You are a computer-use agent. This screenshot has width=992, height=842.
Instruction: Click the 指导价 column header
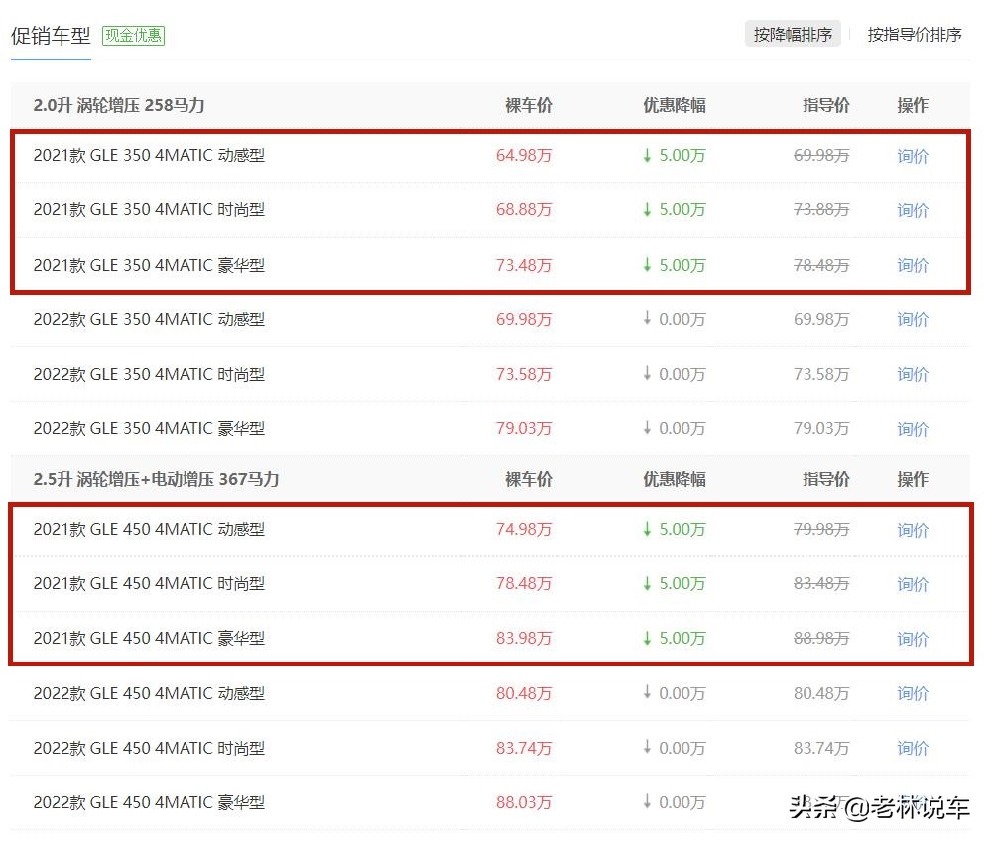point(826,105)
